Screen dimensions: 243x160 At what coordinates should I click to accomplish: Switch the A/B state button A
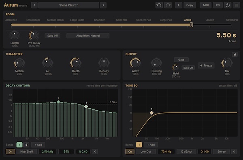[179, 5]
